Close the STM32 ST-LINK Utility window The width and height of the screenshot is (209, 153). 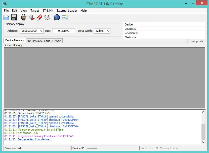click(202, 3)
